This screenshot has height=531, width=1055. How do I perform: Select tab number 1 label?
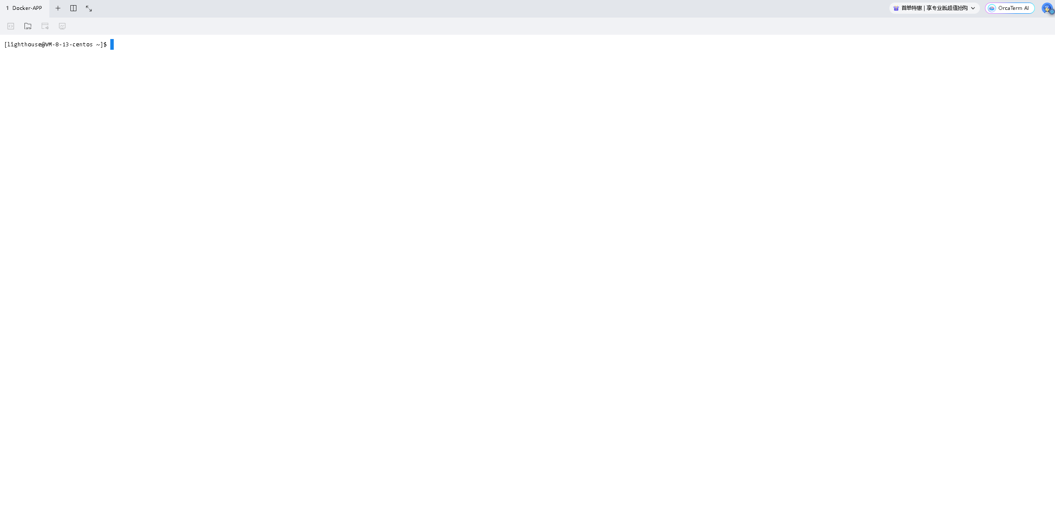[7, 8]
